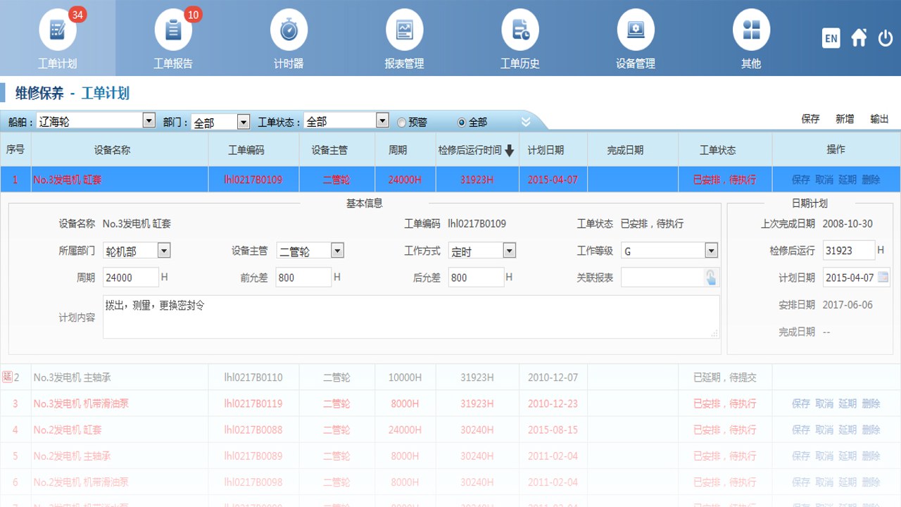This screenshot has width=901, height=507.
Task: Go to home via house icon
Action: tap(859, 37)
